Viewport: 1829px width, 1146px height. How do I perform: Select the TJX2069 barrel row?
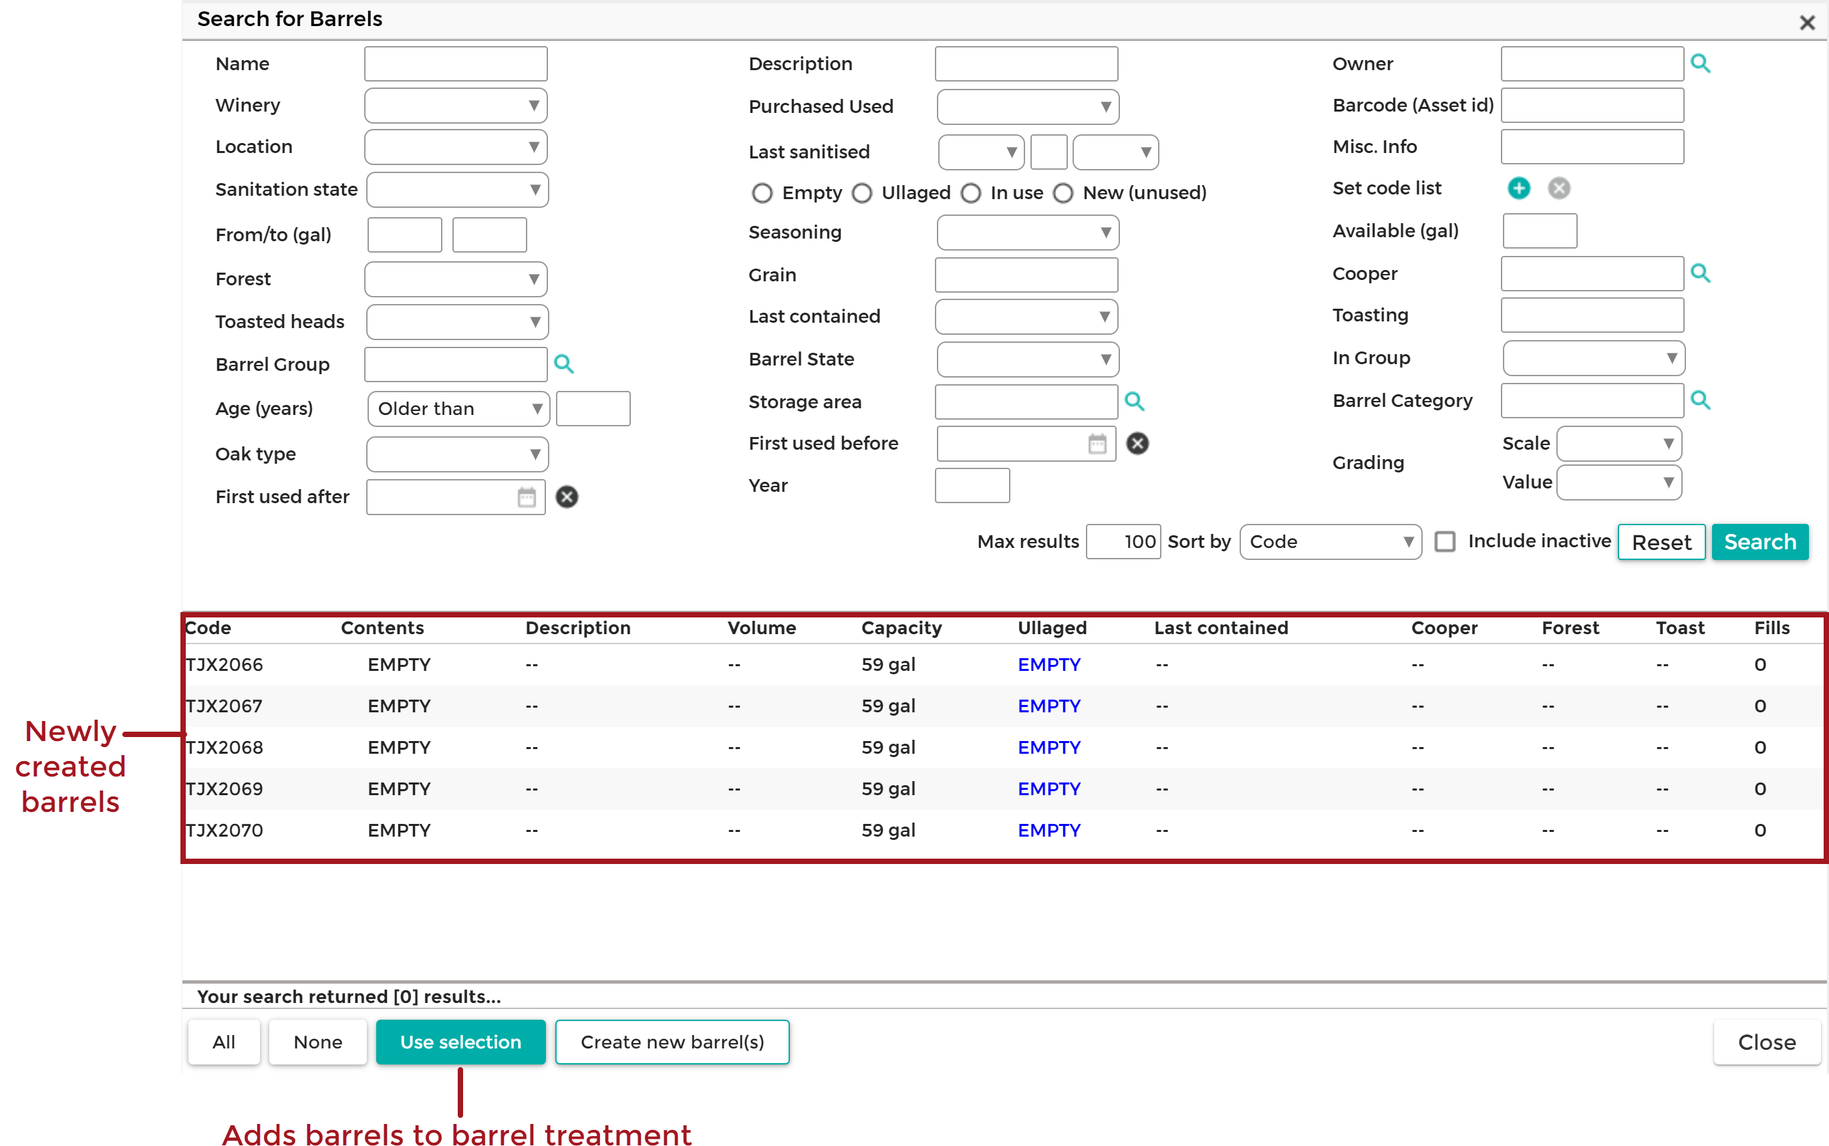coord(1004,789)
